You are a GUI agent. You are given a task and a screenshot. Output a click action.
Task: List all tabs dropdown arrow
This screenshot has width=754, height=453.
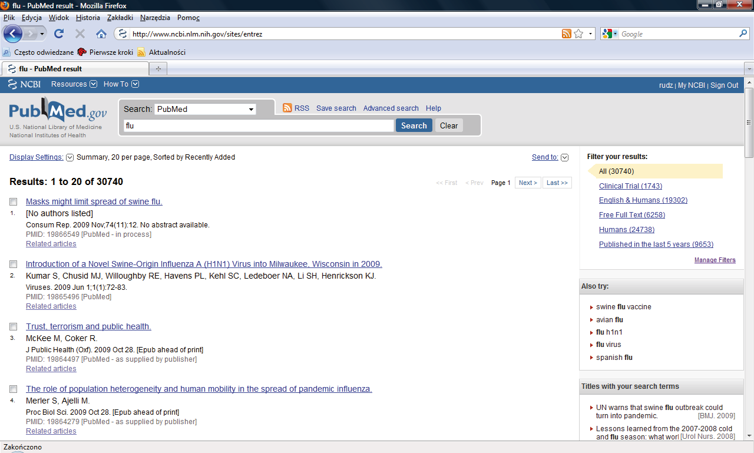tap(749, 69)
